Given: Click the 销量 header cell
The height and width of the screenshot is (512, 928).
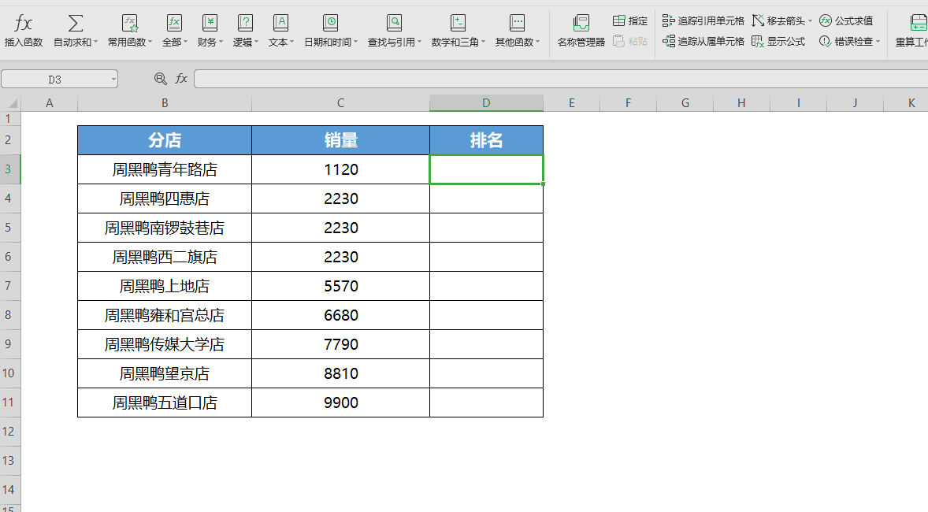Looking at the screenshot, I should point(340,140).
